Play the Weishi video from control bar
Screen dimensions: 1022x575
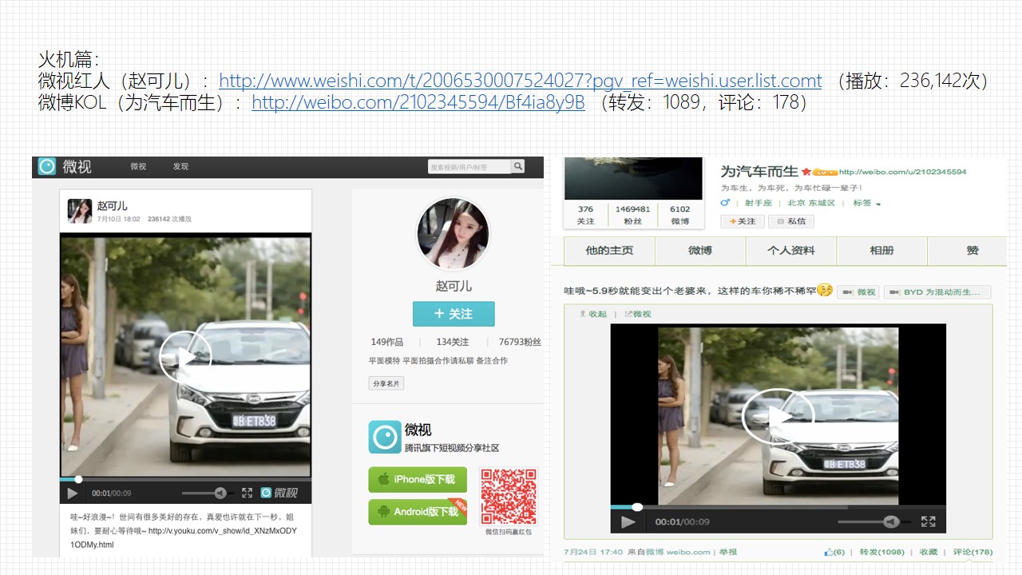point(73,494)
